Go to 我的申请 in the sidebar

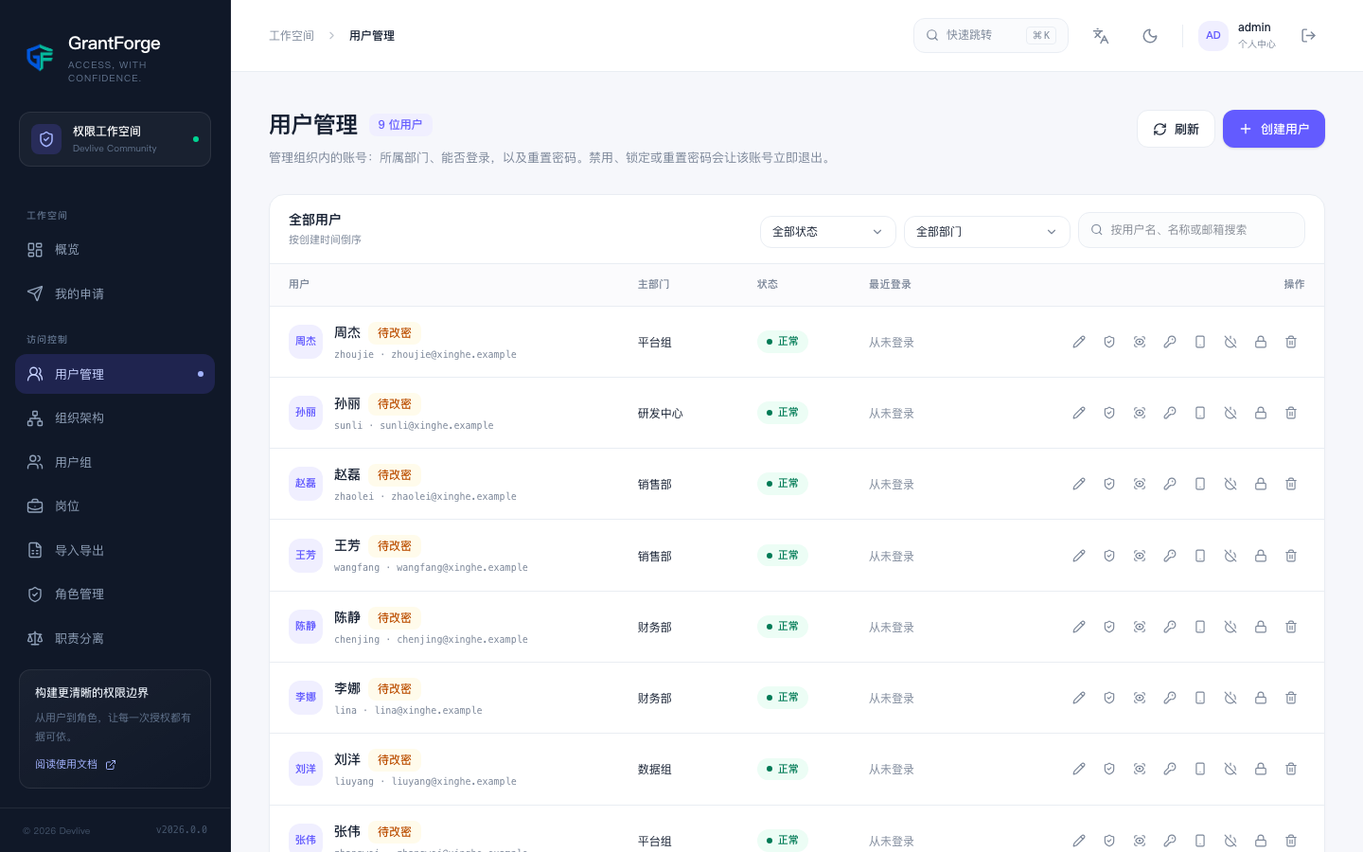click(115, 293)
